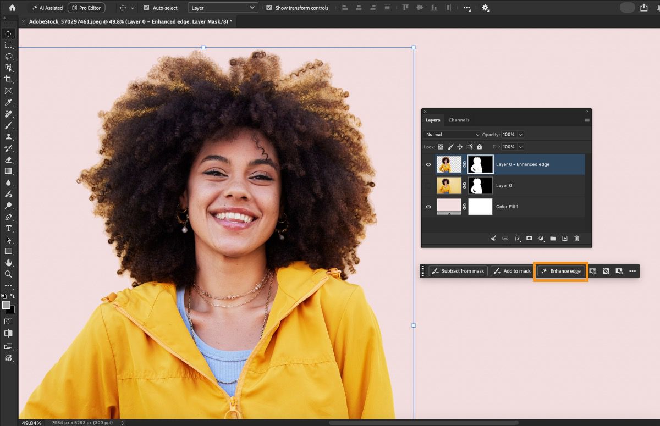
Task: Select the Path Selection tool
Action: pos(8,240)
